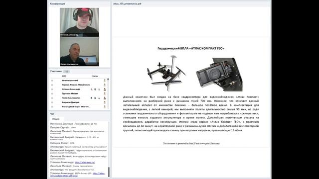Click the webcam icon in Устинов Александр row

click(x=95, y=89)
